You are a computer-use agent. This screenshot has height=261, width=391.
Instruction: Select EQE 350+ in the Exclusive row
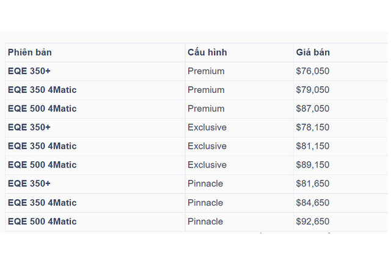click(x=29, y=127)
